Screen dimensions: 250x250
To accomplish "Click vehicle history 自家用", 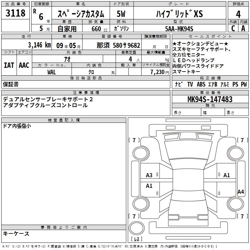I will (67, 29).
